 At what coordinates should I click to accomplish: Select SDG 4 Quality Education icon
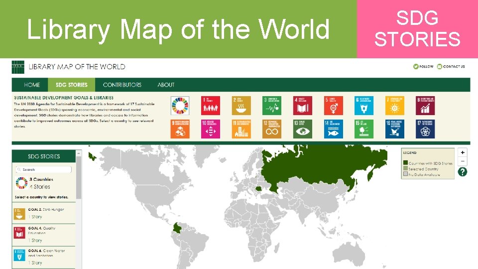point(302,106)
